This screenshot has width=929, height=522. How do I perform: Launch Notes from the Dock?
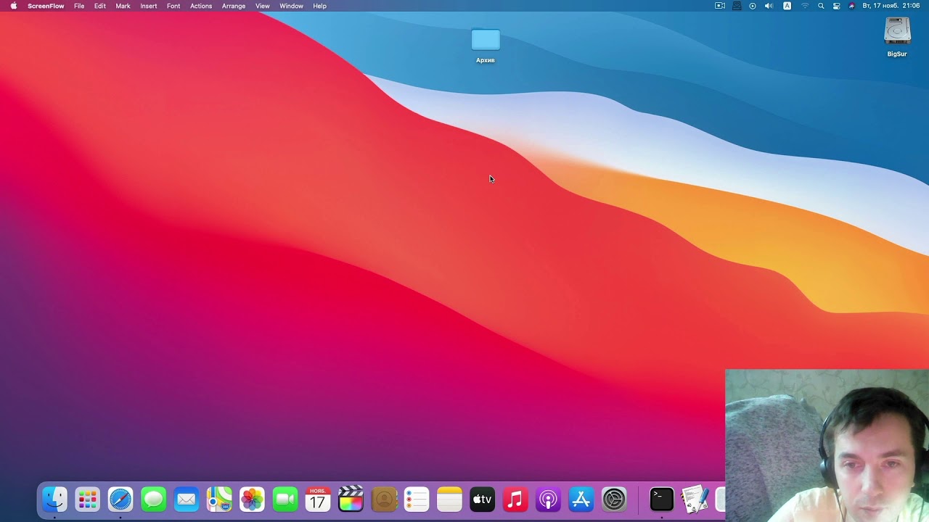point(449,499)
